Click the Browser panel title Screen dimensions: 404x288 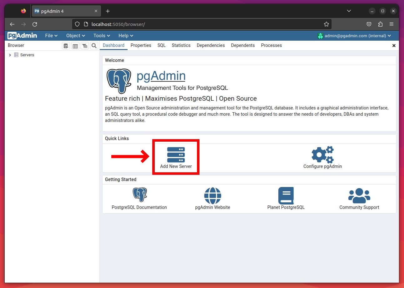16,45
